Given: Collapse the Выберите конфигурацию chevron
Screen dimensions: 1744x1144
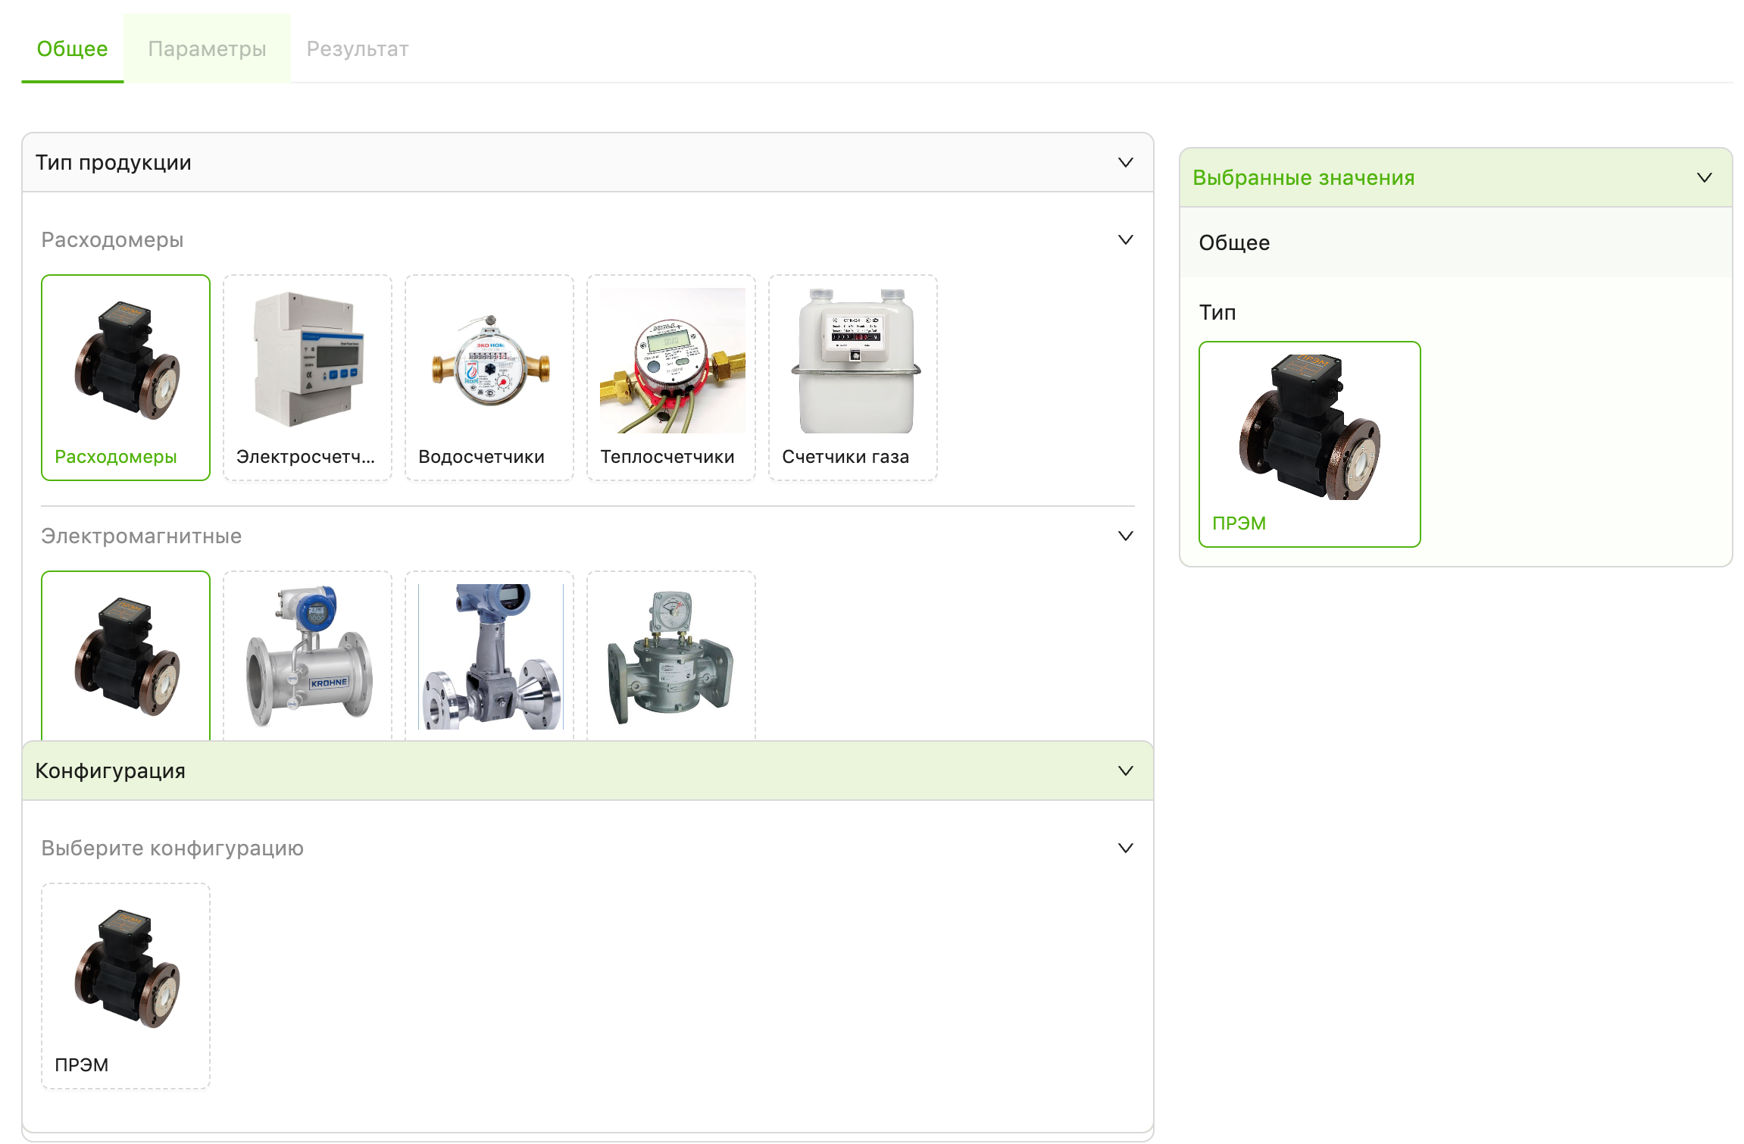Looking at the screenshot, I should click(1126, 849).
